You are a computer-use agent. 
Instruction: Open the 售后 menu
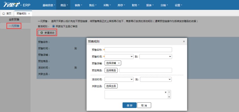point(93,5)
